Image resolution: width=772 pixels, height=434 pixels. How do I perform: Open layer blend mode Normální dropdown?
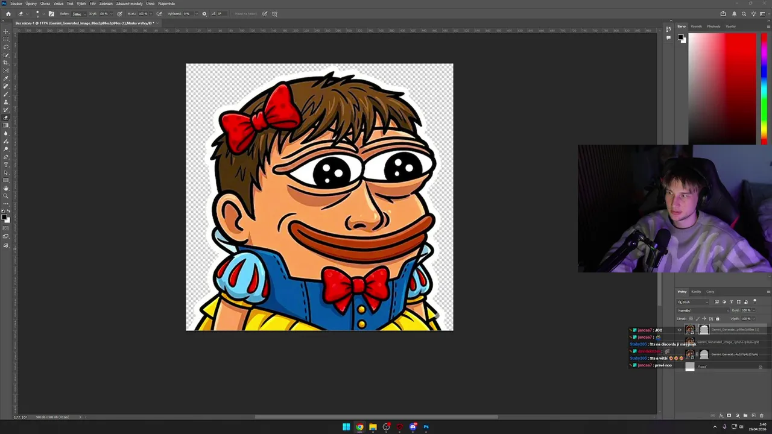pos(703,310)
